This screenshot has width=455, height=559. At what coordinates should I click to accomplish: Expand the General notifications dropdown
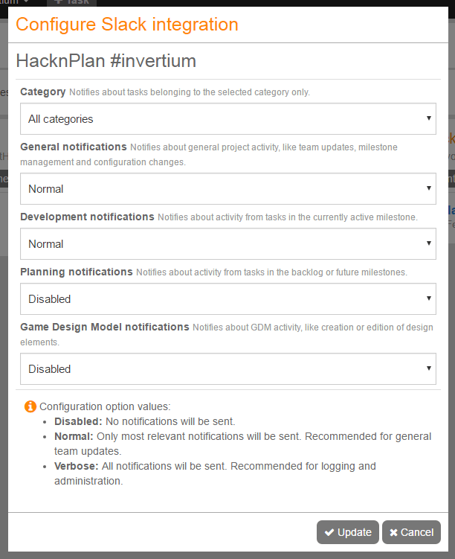pos(227,189)
